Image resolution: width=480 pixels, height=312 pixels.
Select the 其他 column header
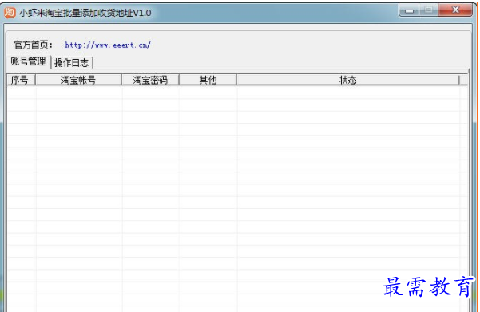208,80
